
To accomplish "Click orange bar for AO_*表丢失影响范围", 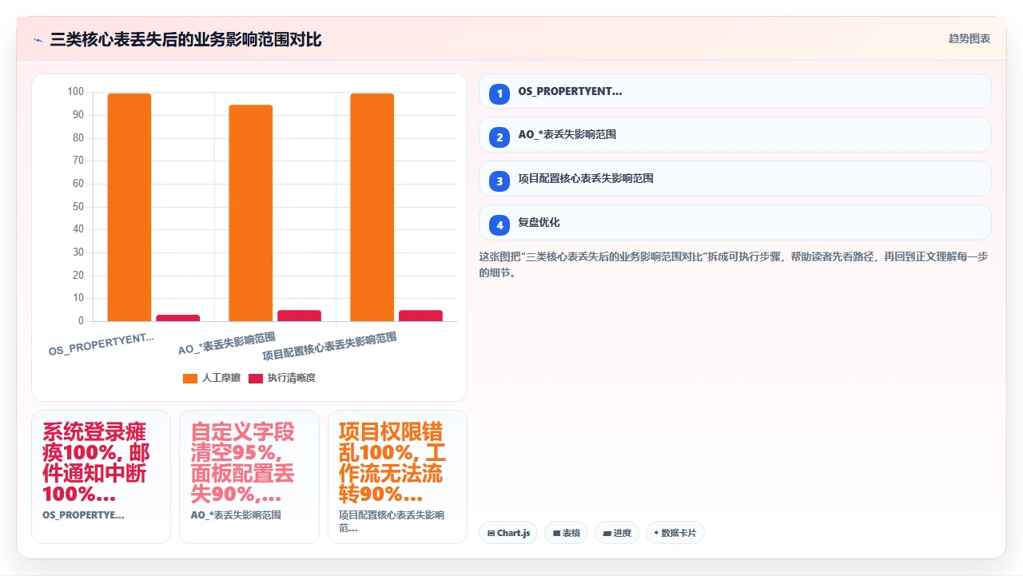I will [251, 213].
